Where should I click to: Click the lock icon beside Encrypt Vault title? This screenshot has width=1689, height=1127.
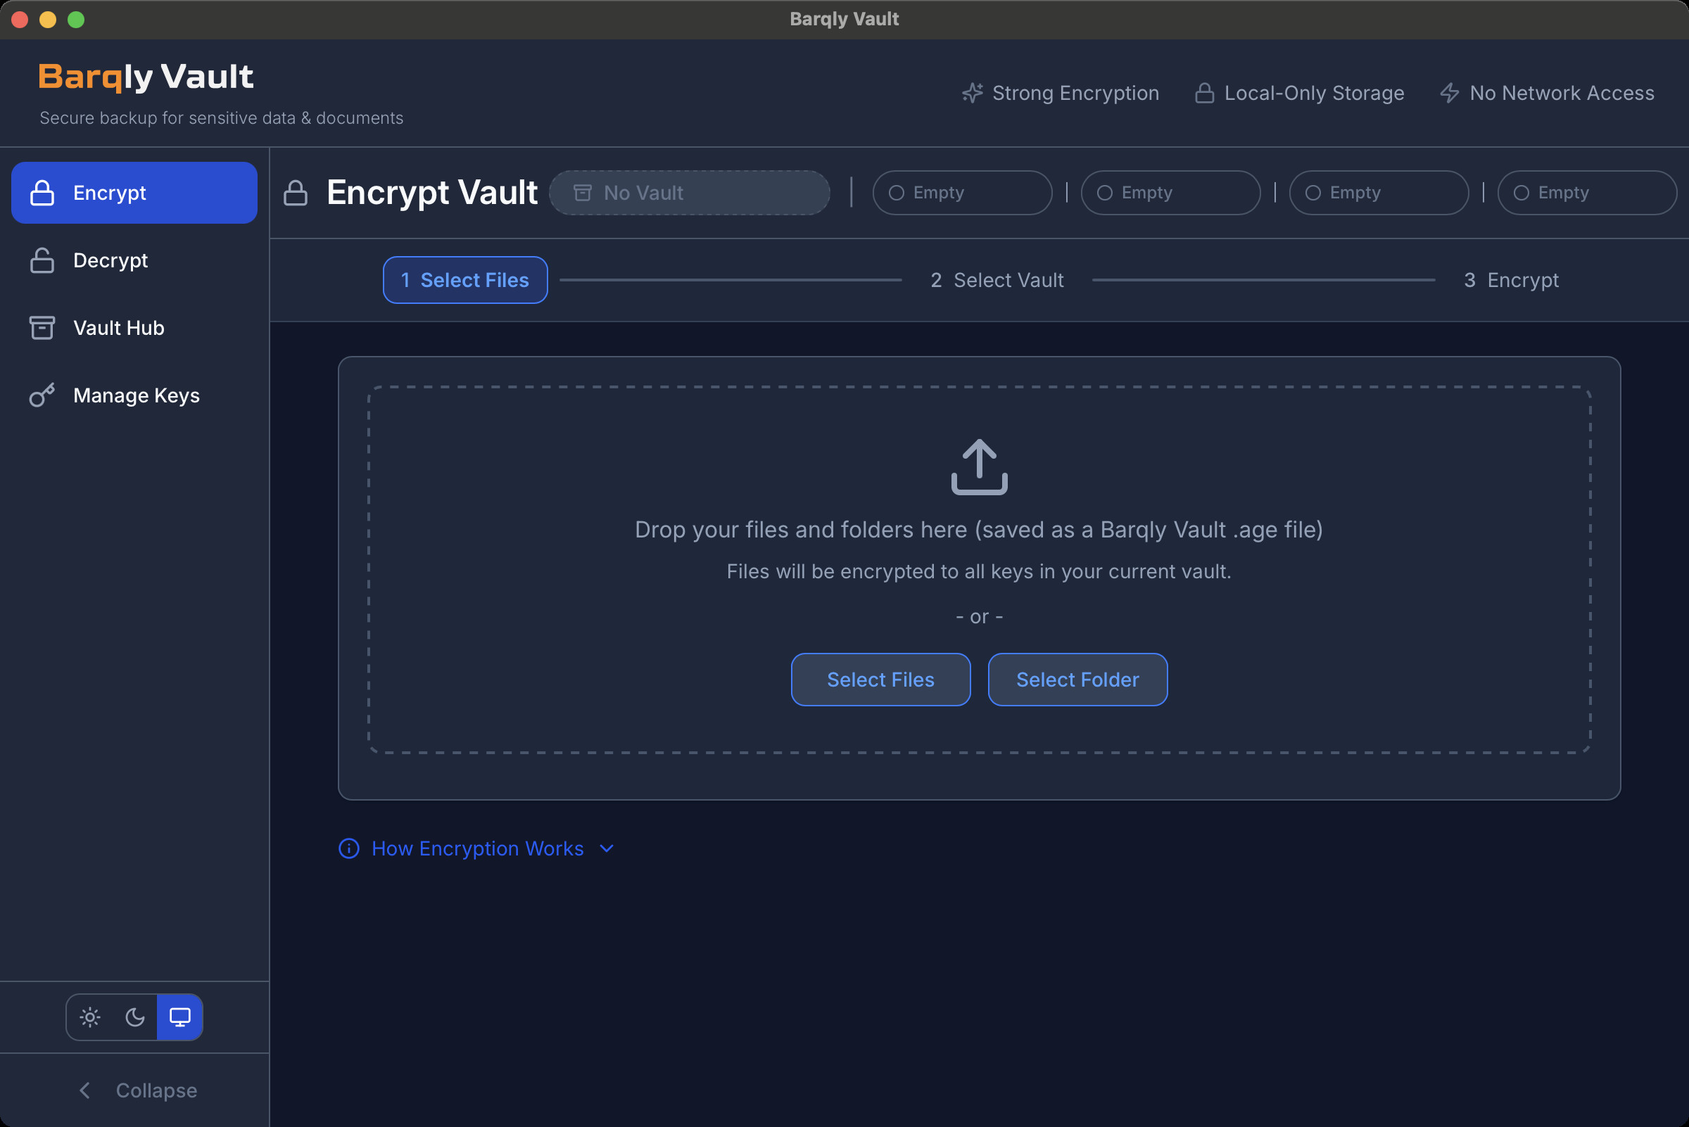point(296,193)
